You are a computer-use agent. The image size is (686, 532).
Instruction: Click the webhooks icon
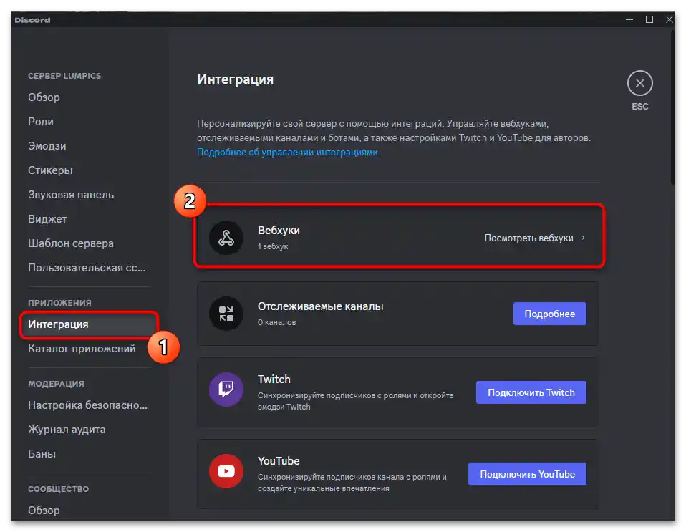226,238
